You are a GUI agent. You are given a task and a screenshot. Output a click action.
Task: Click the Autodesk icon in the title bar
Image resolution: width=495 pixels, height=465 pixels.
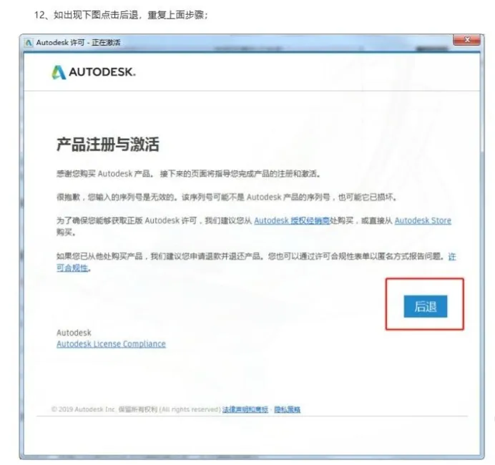[x=29, y=43]
